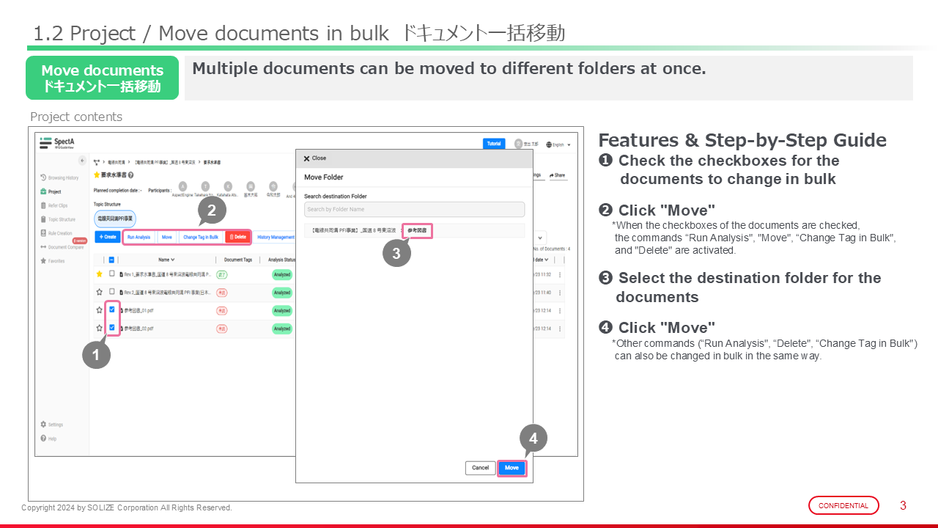Open Browsing History in the sidebar
938x528 pixels.
(x=60, y=177)
